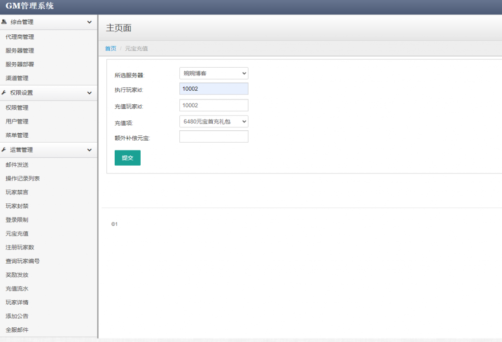Go to 奖励发放 page

click(17, 275)
